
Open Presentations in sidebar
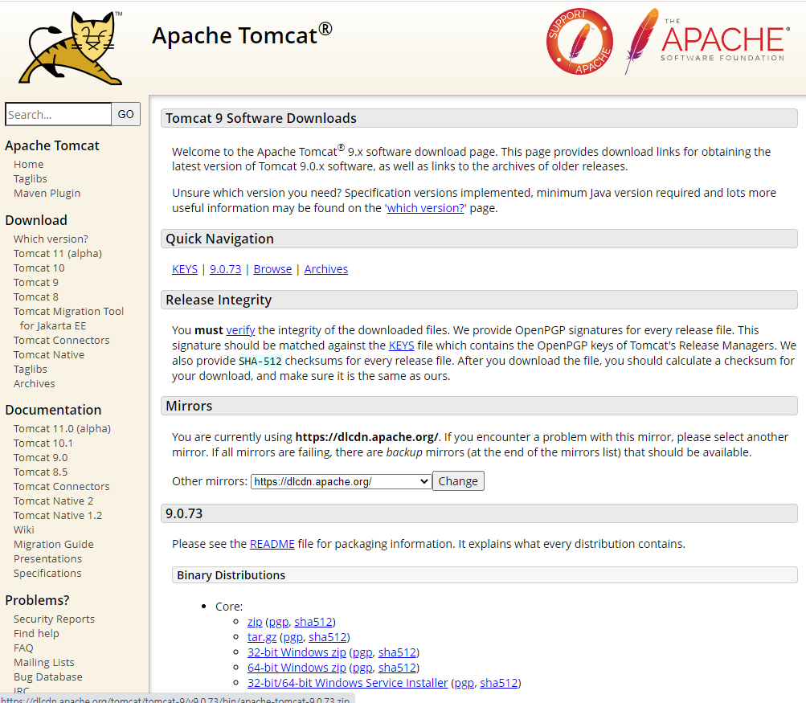47,558
